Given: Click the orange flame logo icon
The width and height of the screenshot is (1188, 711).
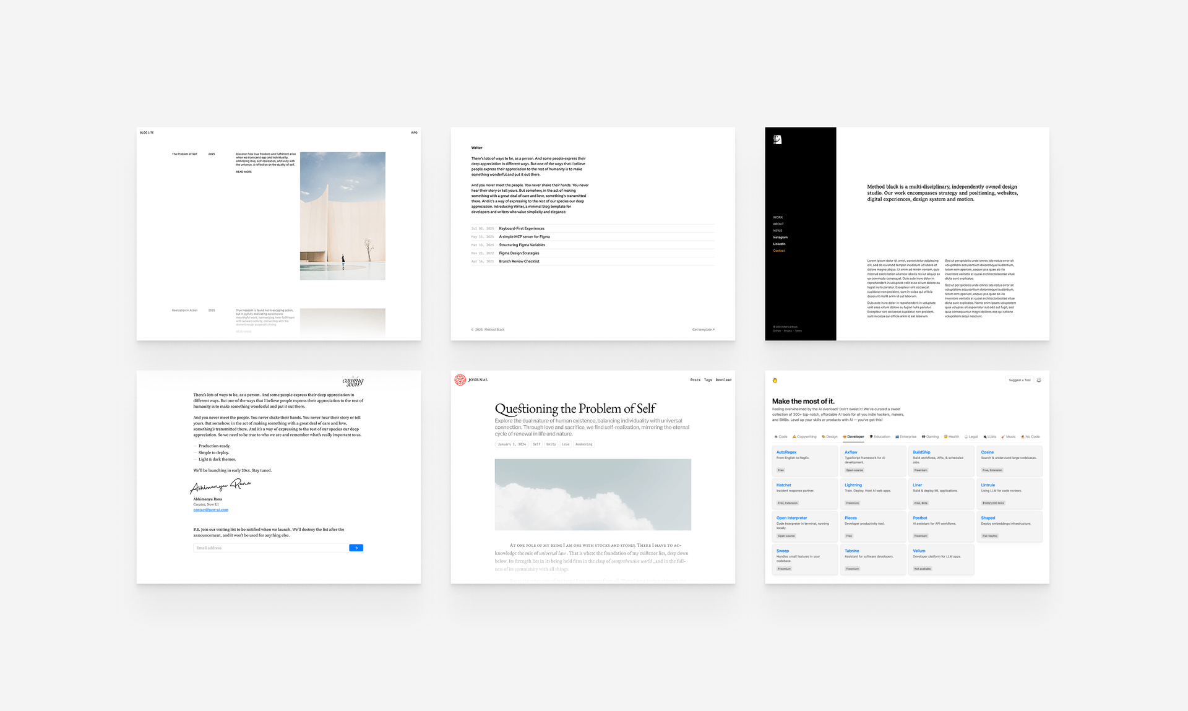Looking at the screenshot, I should click(x=775, y=380).
